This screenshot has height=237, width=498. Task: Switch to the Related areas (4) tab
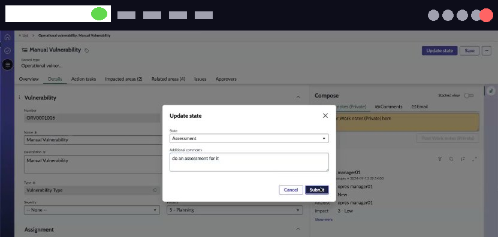tap(168, 79)
